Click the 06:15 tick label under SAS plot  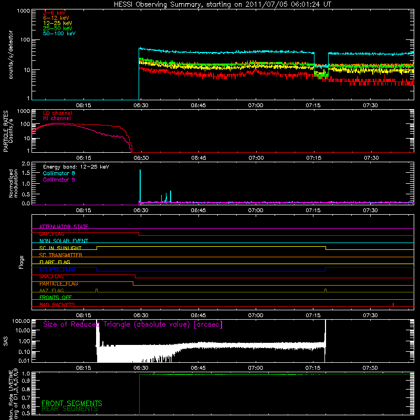83,368
